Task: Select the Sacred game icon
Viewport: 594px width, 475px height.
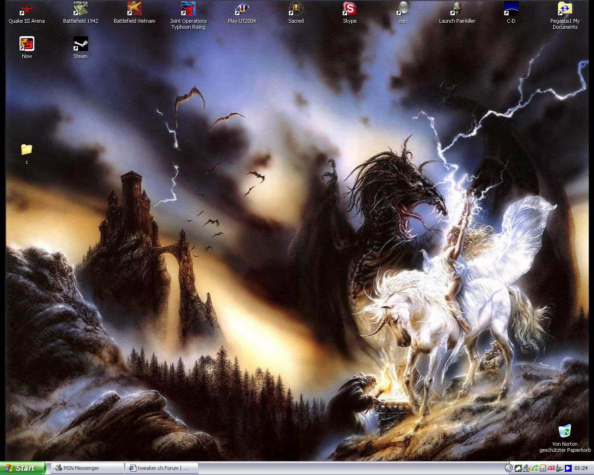Action: [296, 9]
